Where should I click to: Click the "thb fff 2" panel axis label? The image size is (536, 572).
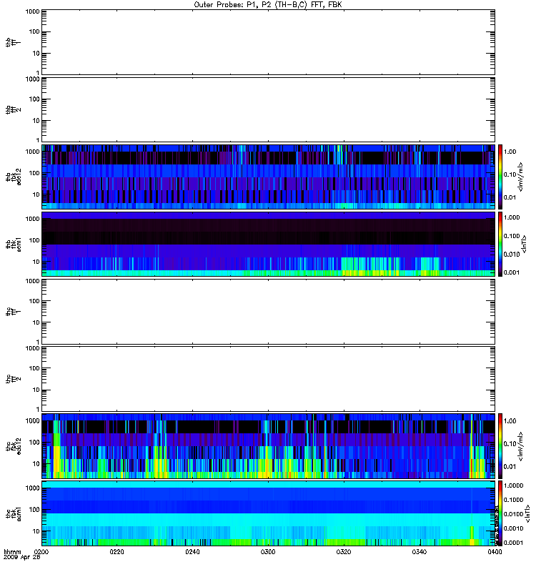[x=14, y=110]
